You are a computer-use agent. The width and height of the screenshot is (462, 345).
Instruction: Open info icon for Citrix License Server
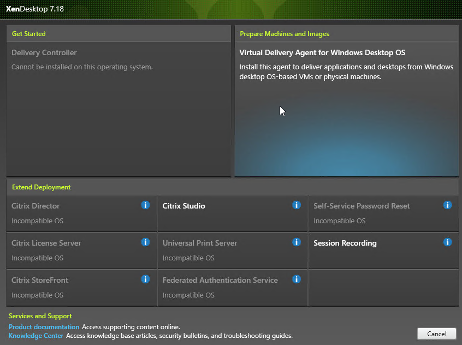[x=145, y=242]
